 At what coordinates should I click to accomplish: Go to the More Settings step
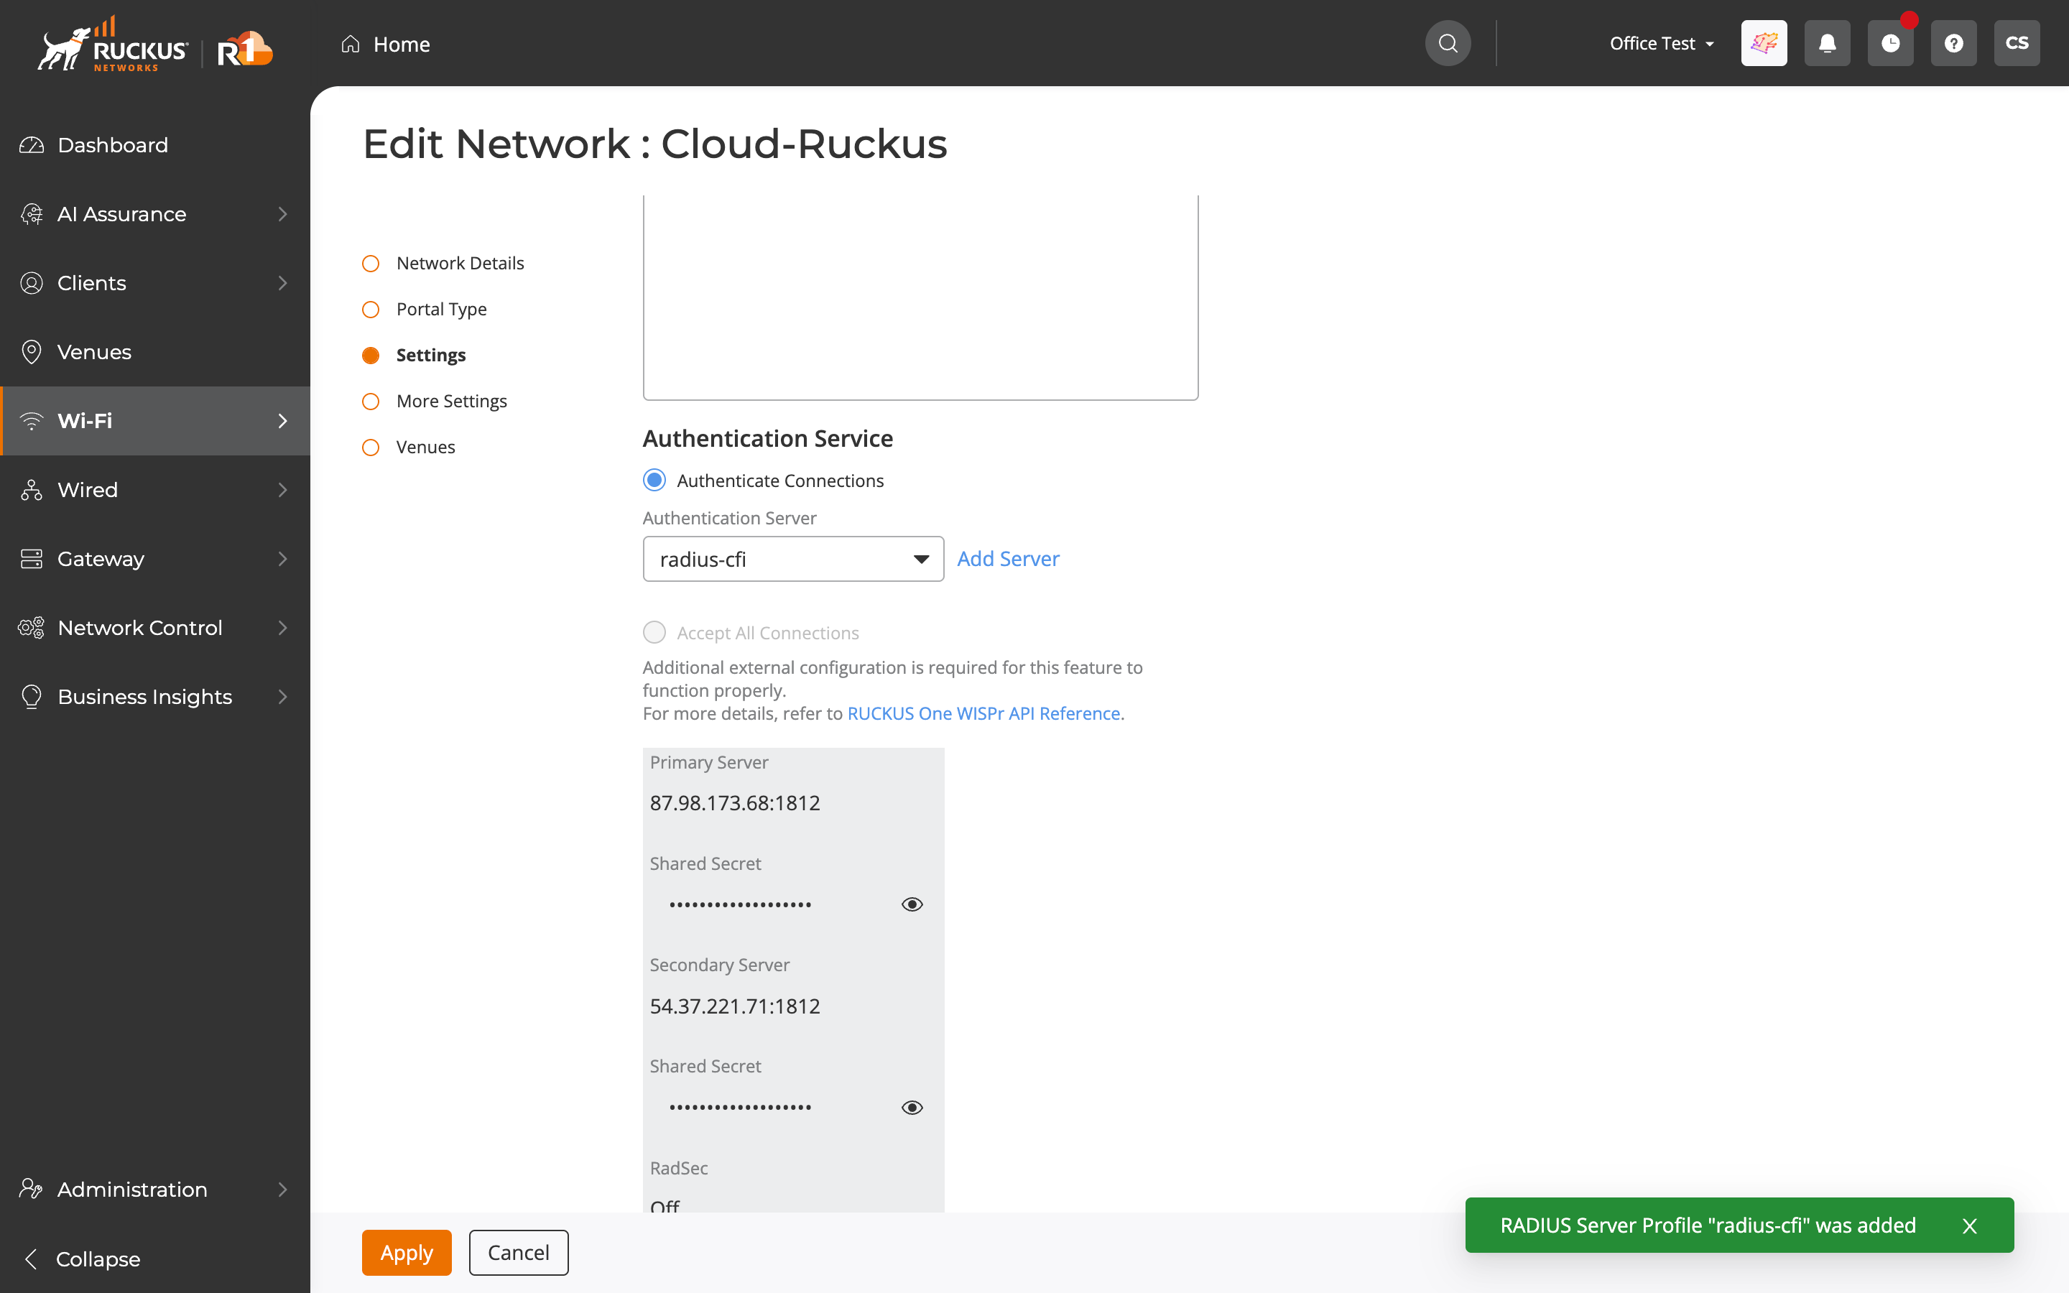[451, 401]
